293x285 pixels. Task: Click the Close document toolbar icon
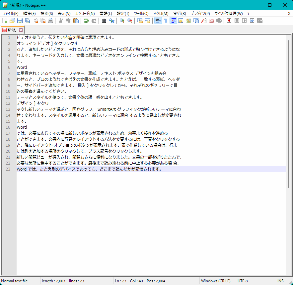35,21
